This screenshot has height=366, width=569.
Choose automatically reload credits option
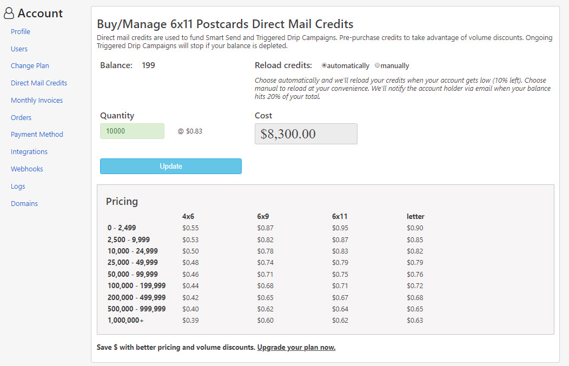tap(324, 65)
